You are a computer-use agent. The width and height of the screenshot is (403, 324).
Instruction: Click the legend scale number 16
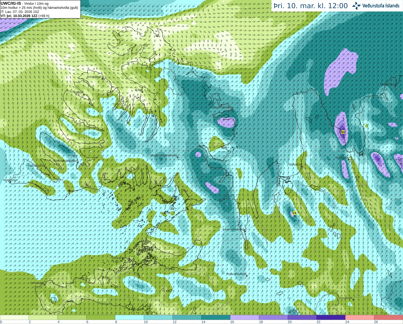click(x=232, y=322)
